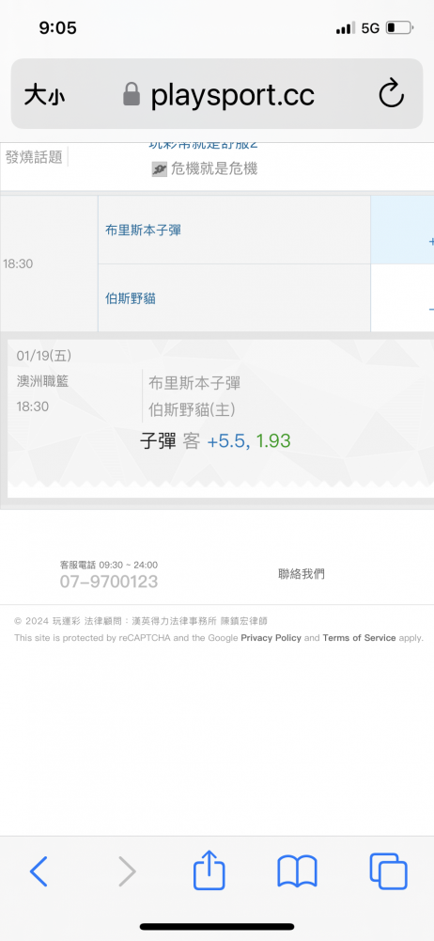434x941 pixels.
Task: Tap the padlock icon in address bar
Action: [132, 94]
